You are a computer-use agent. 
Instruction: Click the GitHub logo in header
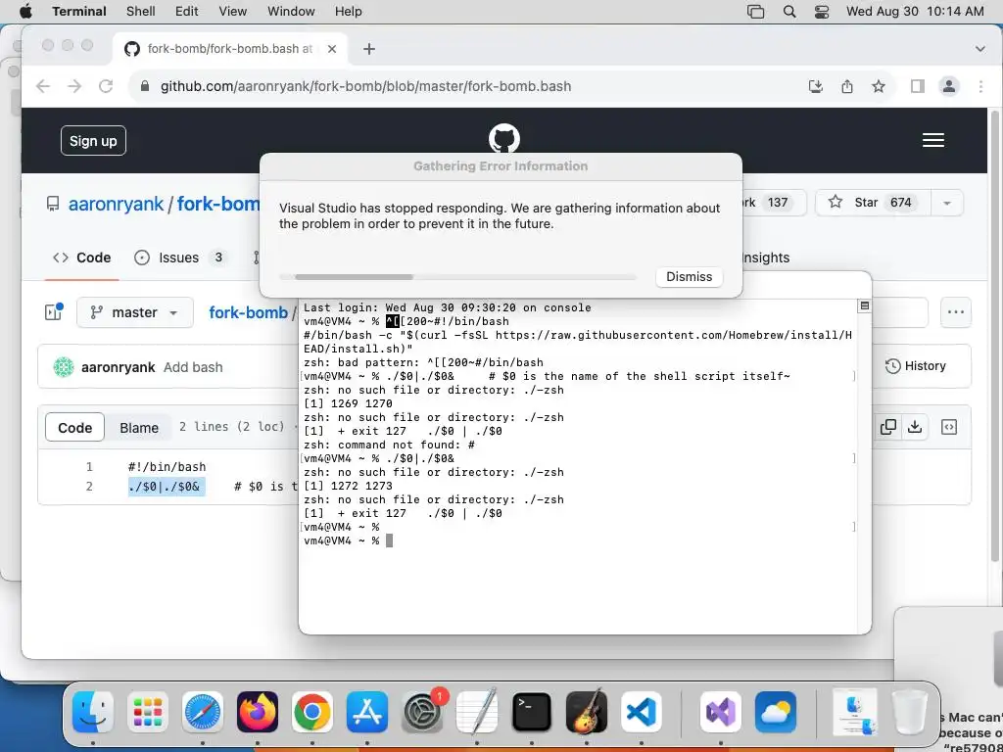pos(504,139)
